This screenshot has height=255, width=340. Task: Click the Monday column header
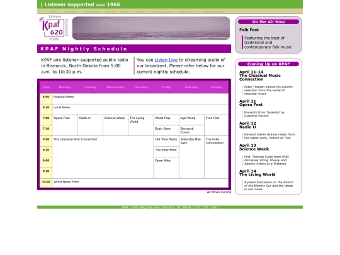click(x=65, y=87)
